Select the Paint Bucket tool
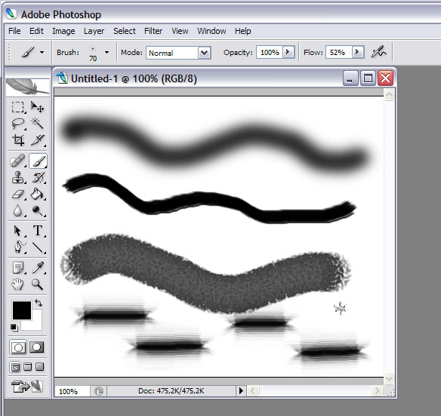This screenshot has height=416, width=441. [x=38, y=194]
